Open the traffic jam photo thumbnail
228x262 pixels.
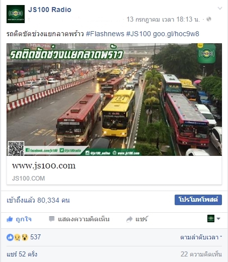click(x=114, y=100)
